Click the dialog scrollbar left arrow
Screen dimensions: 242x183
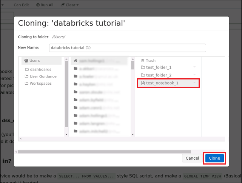click(16, 152)
